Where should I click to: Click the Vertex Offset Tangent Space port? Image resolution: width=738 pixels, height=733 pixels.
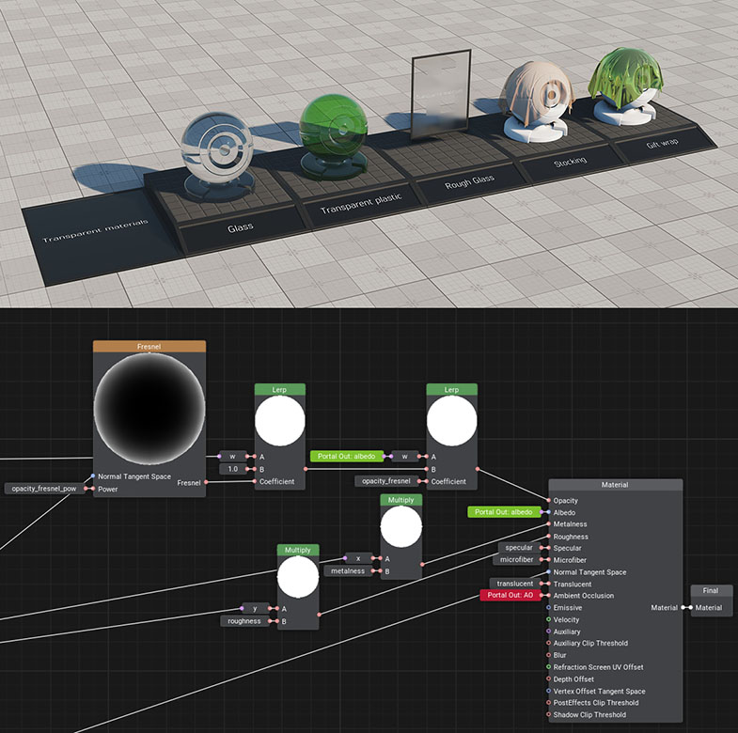click(x=548, y=692)
